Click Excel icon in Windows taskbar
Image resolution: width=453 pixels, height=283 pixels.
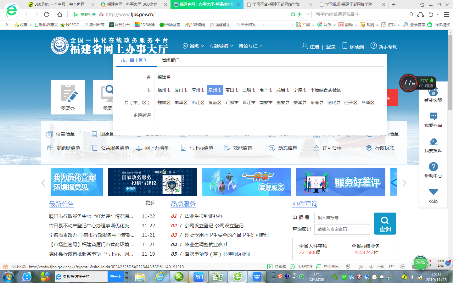(218, 277)
